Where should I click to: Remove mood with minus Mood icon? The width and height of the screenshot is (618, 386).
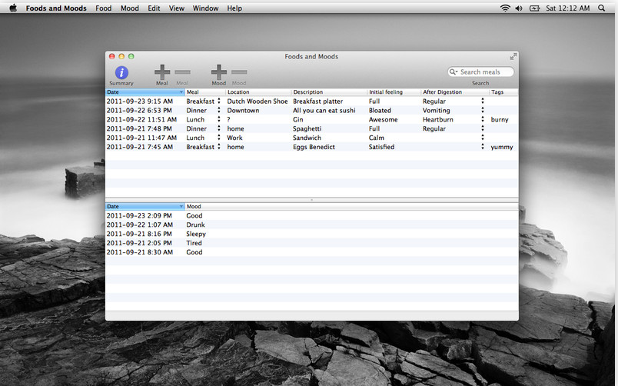[x=239, y=72]
